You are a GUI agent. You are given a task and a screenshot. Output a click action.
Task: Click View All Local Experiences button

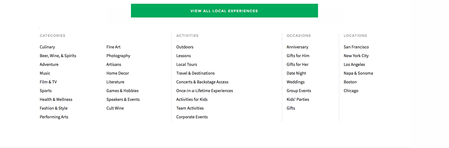[x=224, y=11]
